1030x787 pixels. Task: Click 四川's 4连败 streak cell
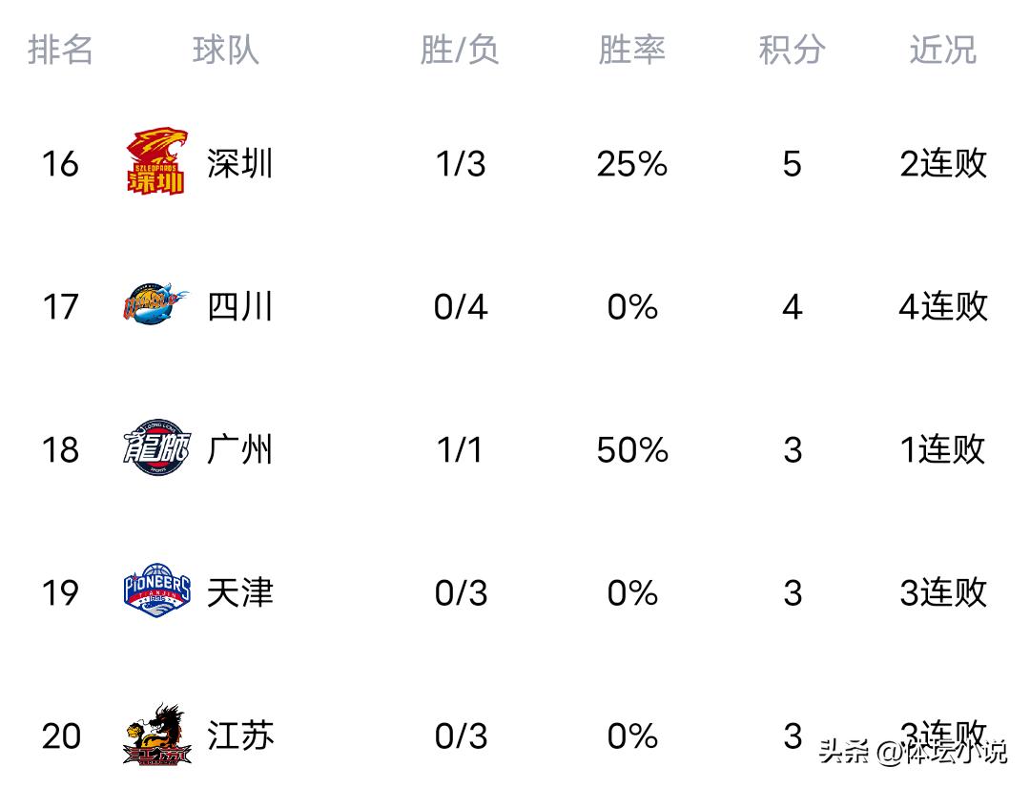[x=942, y=307]
